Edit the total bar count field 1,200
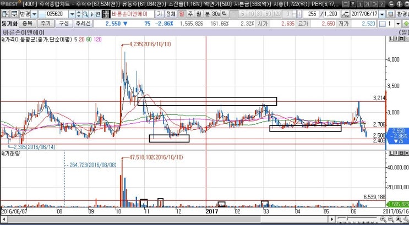 click(x=332, y=14)
